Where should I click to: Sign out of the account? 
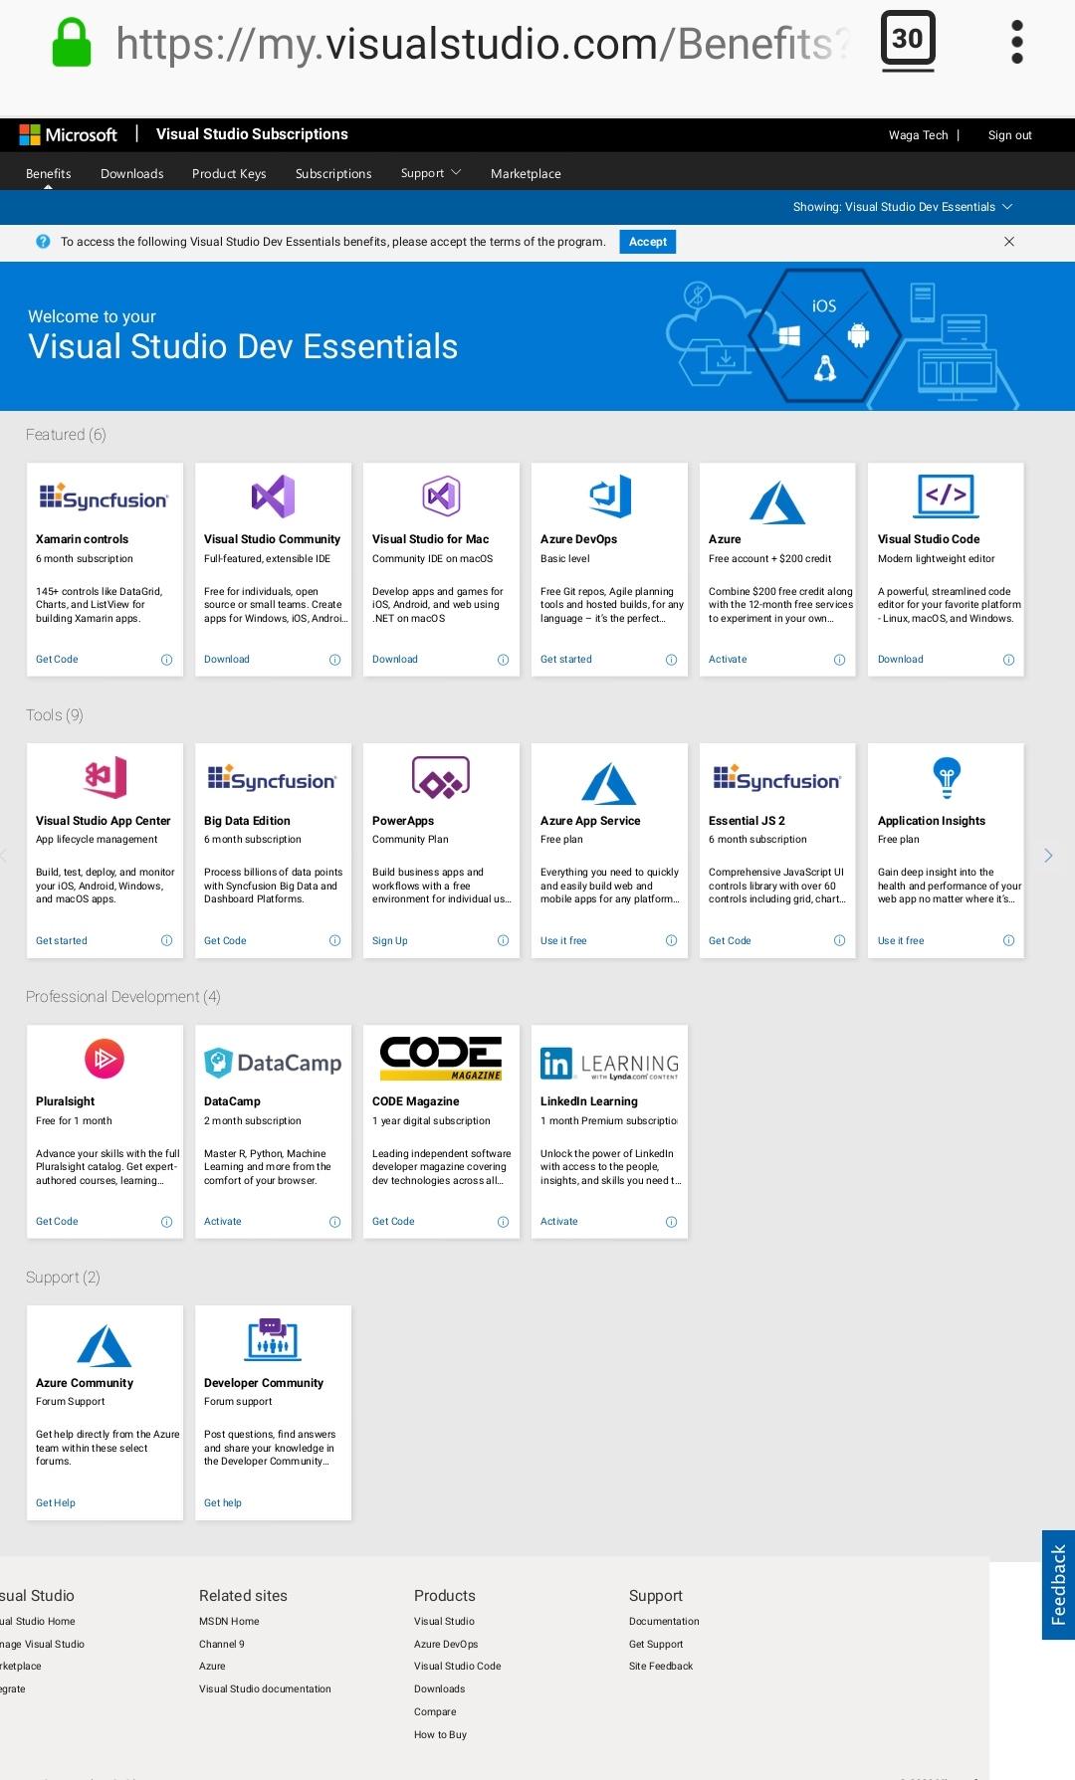point(1009,135)
